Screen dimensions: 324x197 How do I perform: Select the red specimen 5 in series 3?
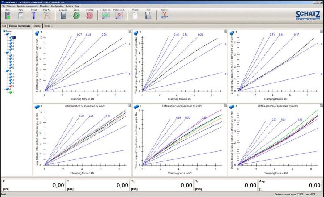coord(11,86)
